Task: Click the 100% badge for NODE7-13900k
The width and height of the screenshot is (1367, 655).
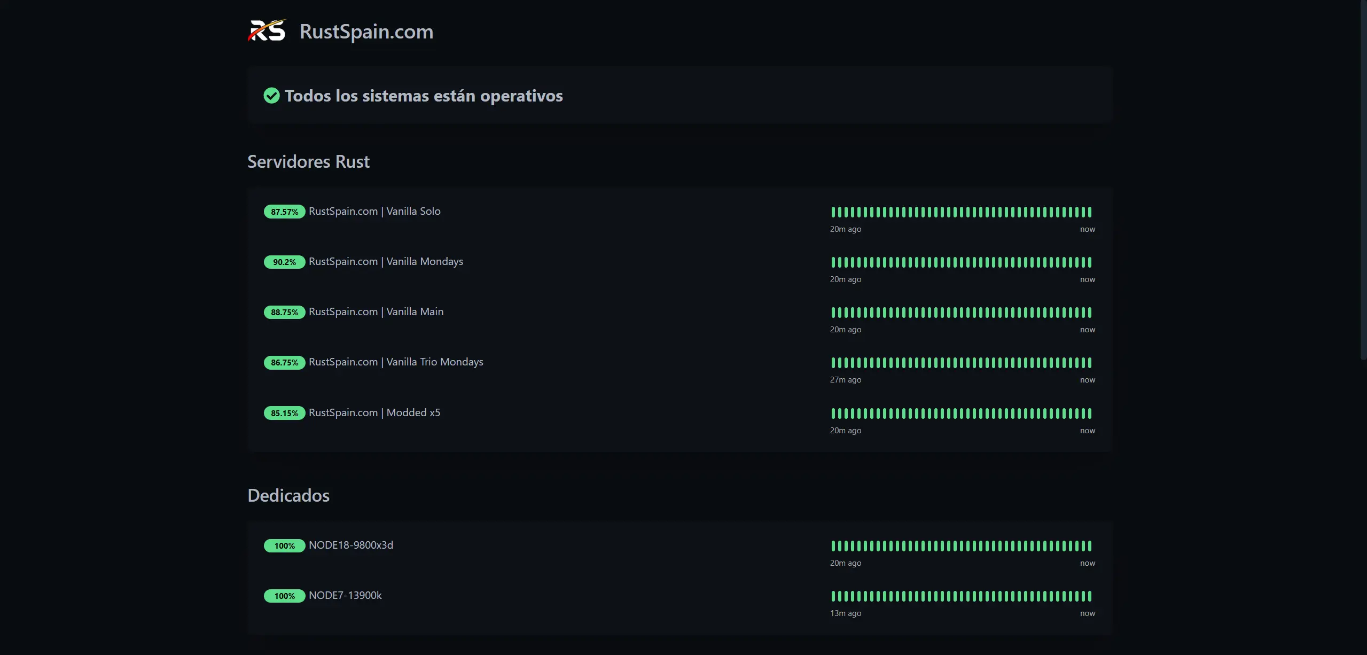Action: 284,596
